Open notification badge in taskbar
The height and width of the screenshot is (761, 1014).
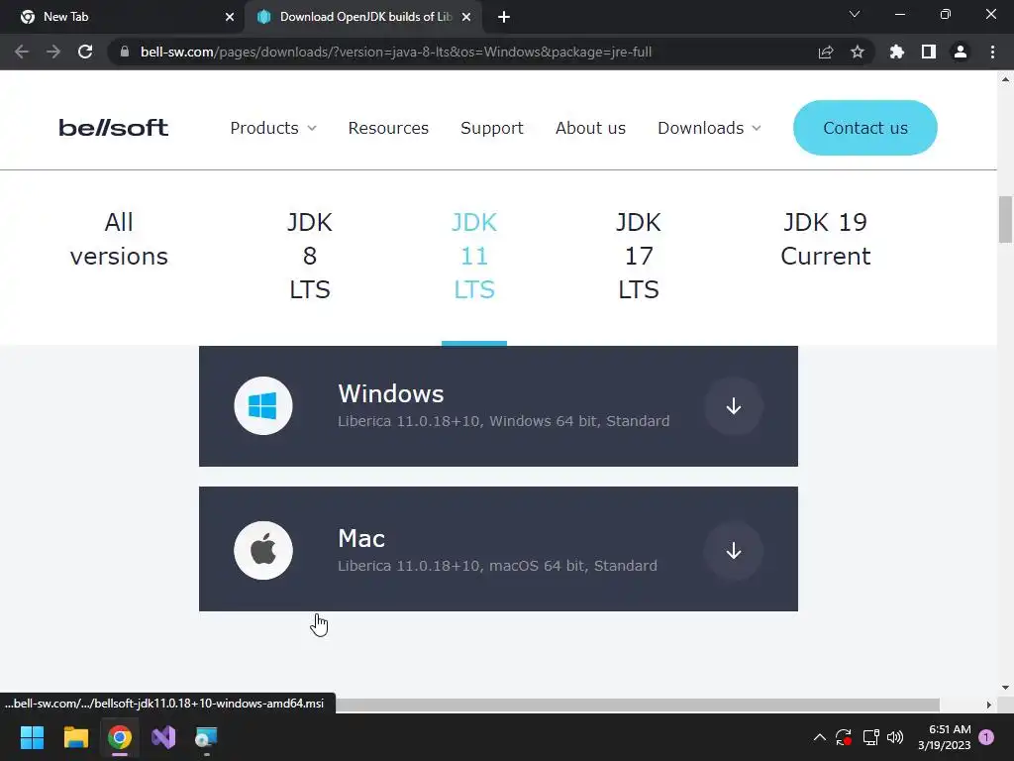tap(986, 737)
